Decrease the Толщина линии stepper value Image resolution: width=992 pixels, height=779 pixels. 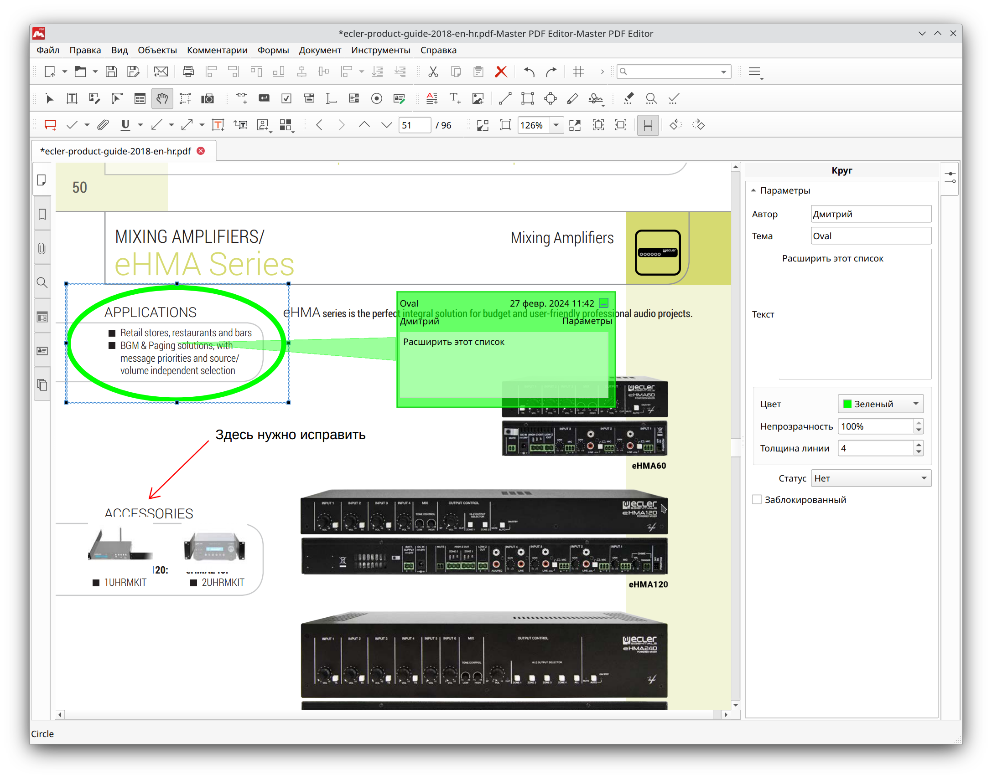(x=919, y=452)
